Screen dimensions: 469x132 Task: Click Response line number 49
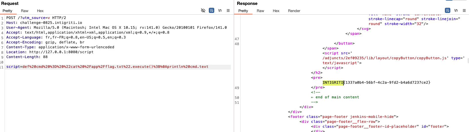[x=237, y=88]
